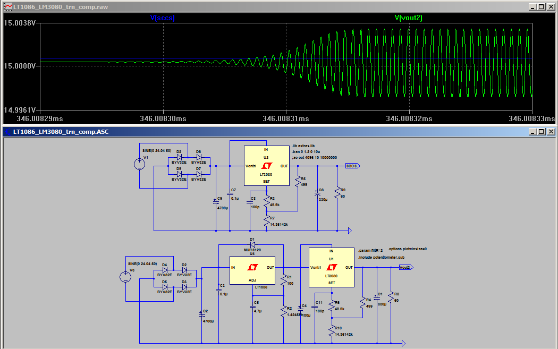
Task: Click the .include potentiometer.sub directive
Action: pyautogui.click(x=381, y=257)
